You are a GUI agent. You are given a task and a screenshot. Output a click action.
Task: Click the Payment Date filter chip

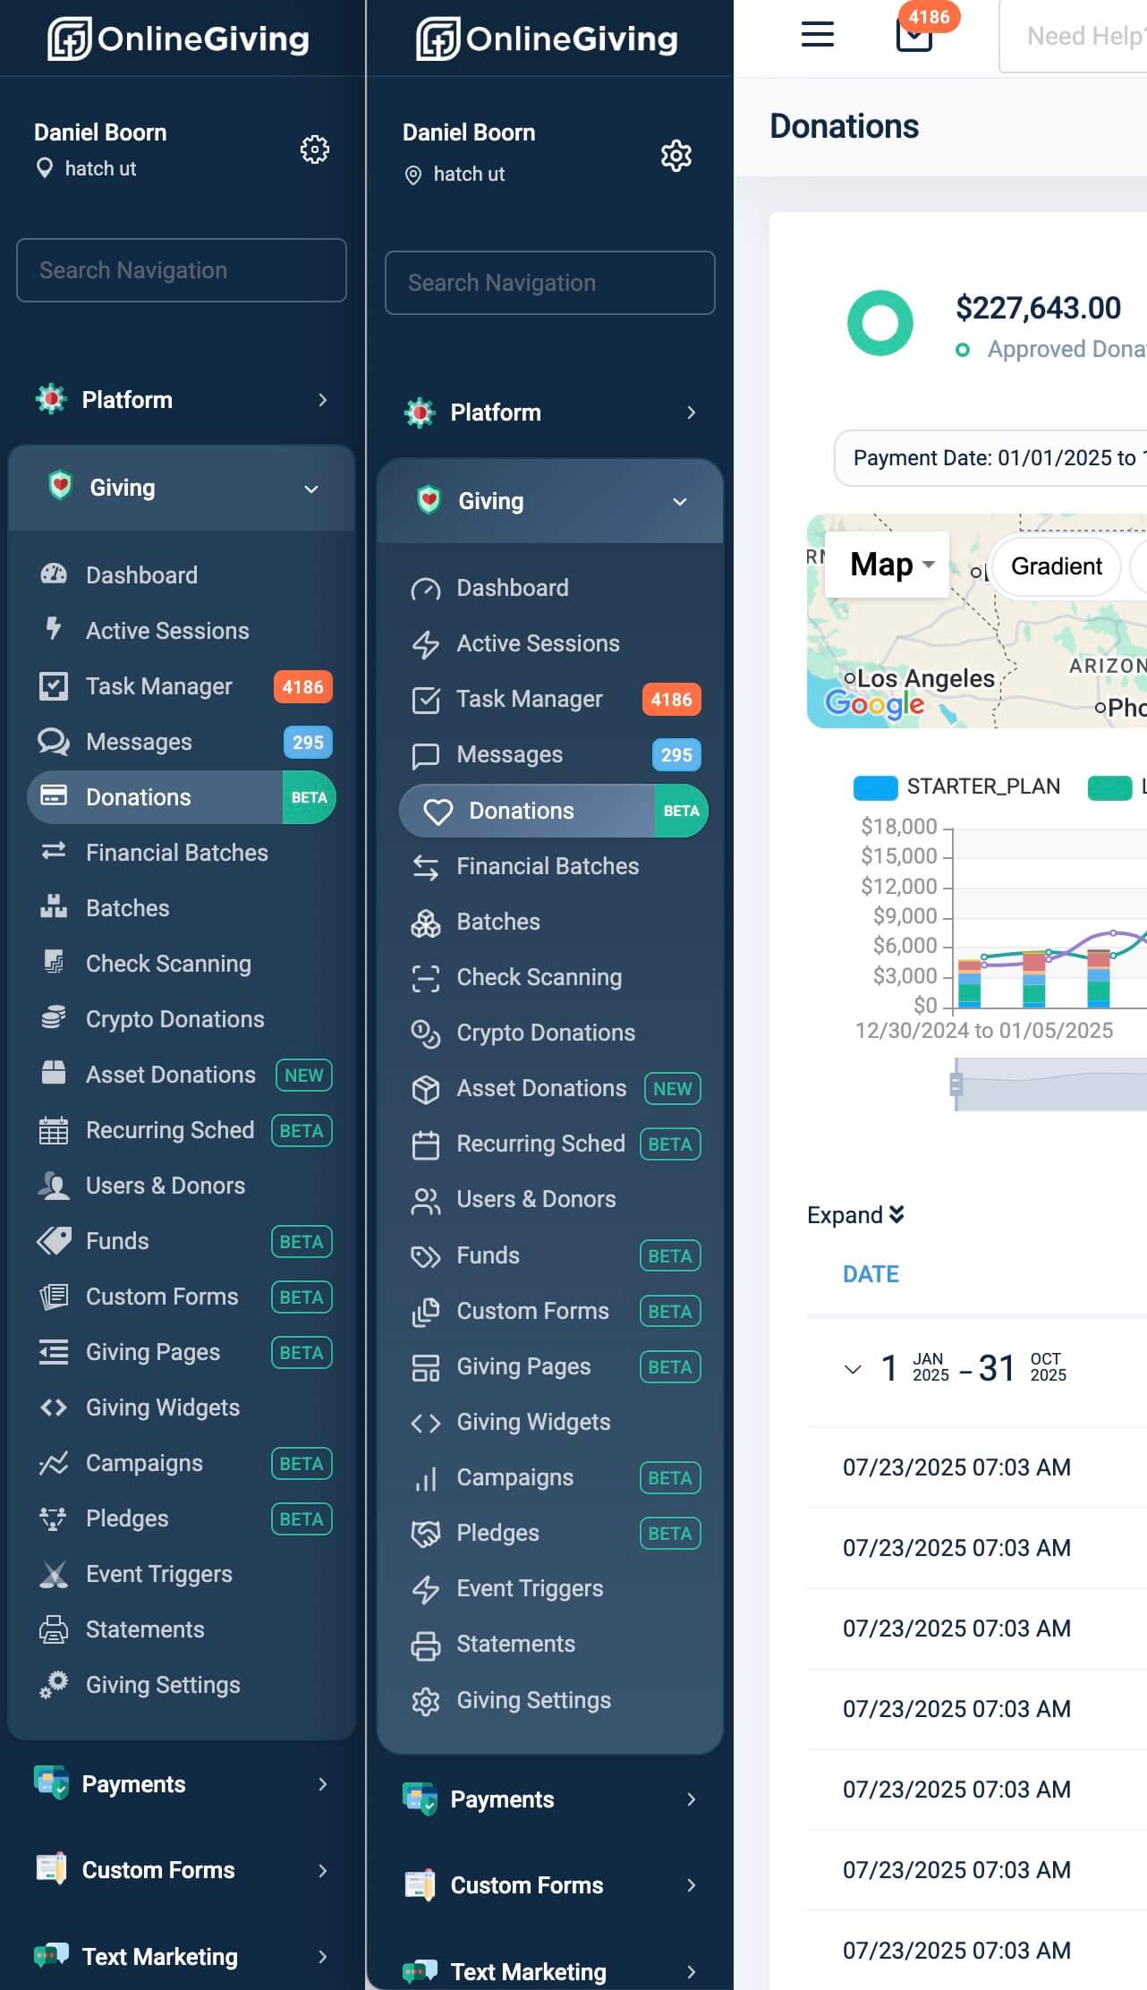(990, 458)
